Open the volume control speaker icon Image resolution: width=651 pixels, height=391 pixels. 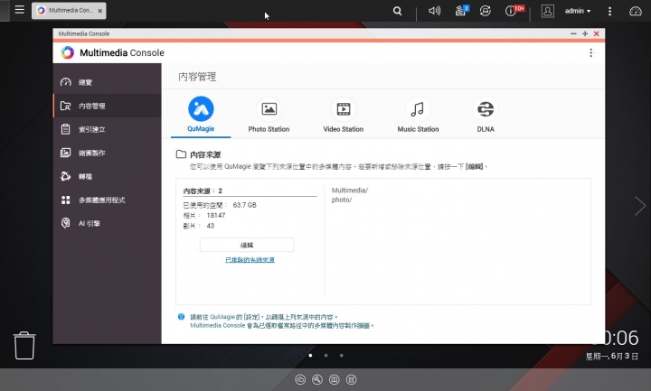coord(434,11)
